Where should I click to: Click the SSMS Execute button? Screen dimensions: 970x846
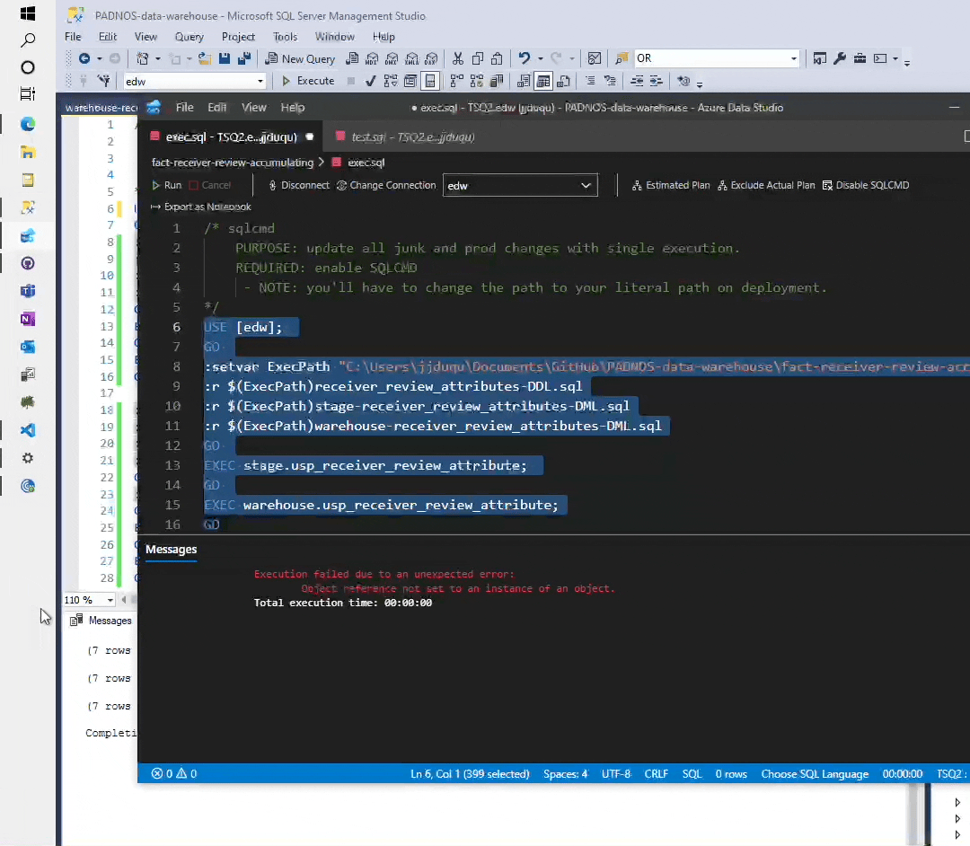(x=308, y=81)
